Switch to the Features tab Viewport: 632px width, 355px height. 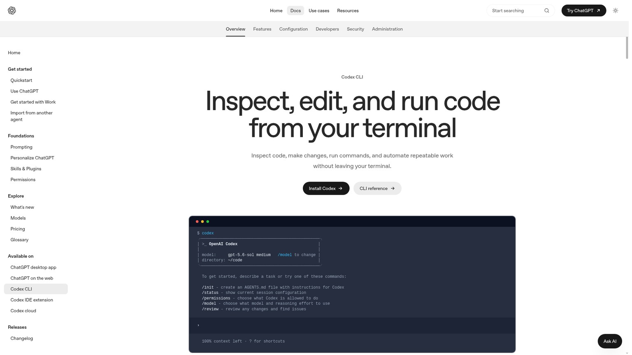262,29
